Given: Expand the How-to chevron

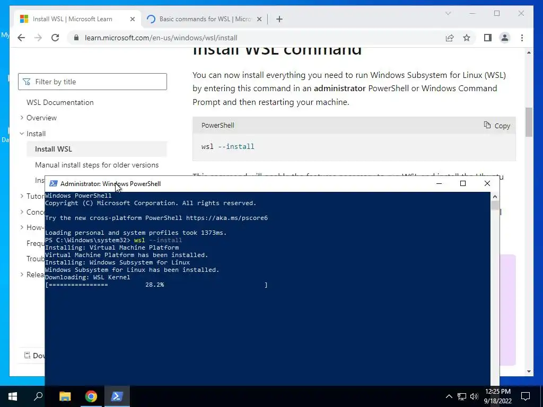Looking at the screenshot, I should pos(22,227).
